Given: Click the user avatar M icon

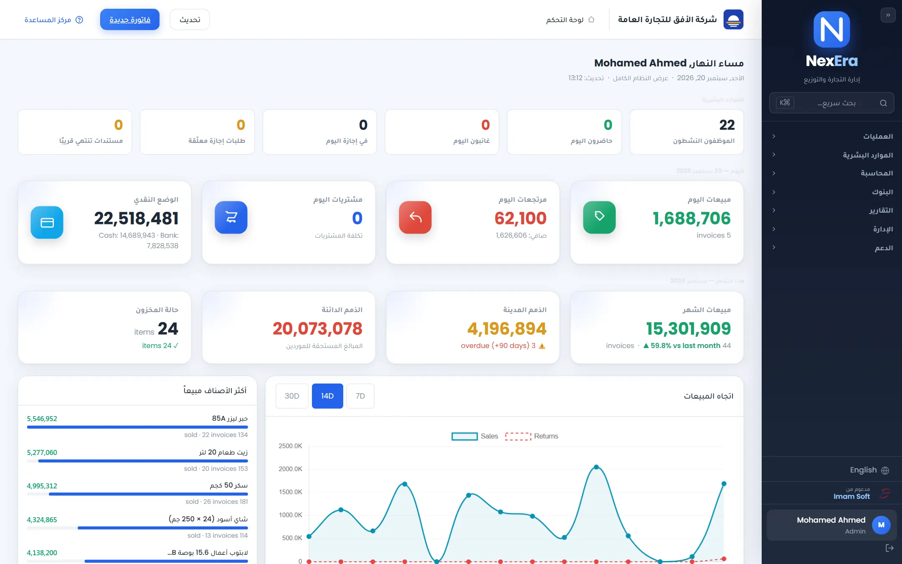Looking at the screenshot, I should point(881,525).
